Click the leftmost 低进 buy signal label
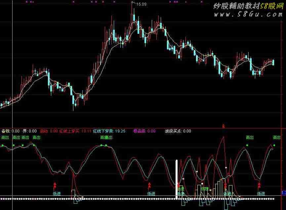This screenshot has width=286, height=210. tap(57, 193)
